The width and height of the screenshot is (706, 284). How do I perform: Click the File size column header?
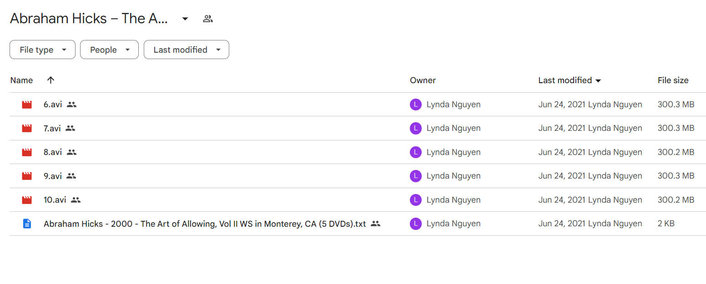pyautogui.click(x=673, y=80)
